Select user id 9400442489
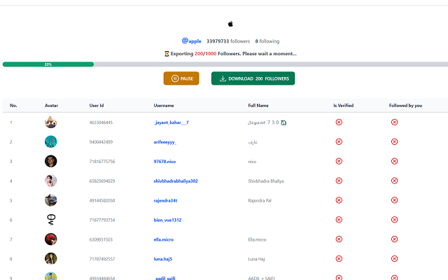Screen dimensions: 448x280 coord(101,142)
